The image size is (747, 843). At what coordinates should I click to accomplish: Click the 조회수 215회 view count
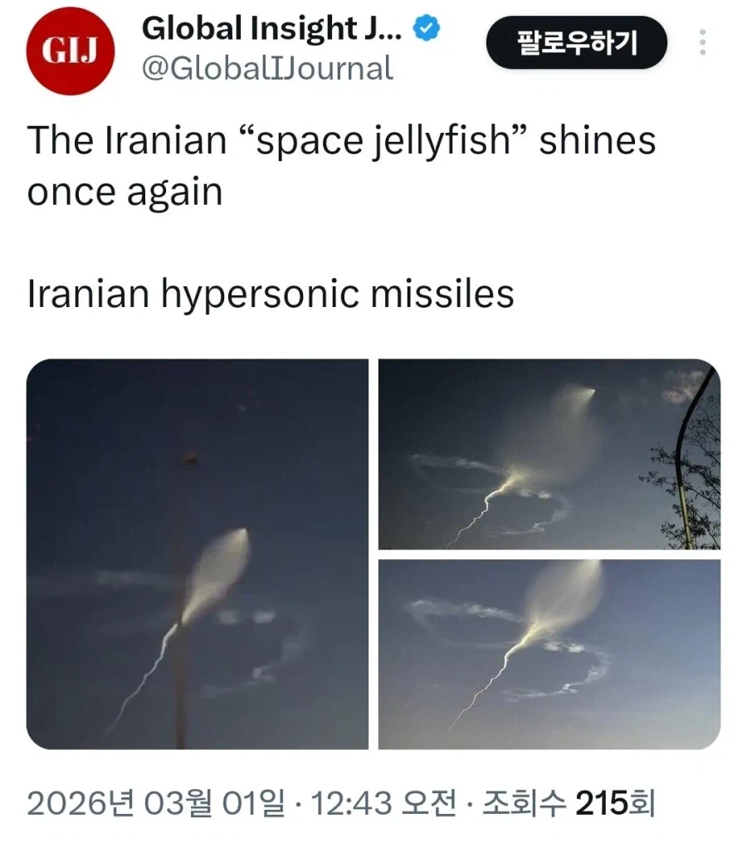(569, 804)
